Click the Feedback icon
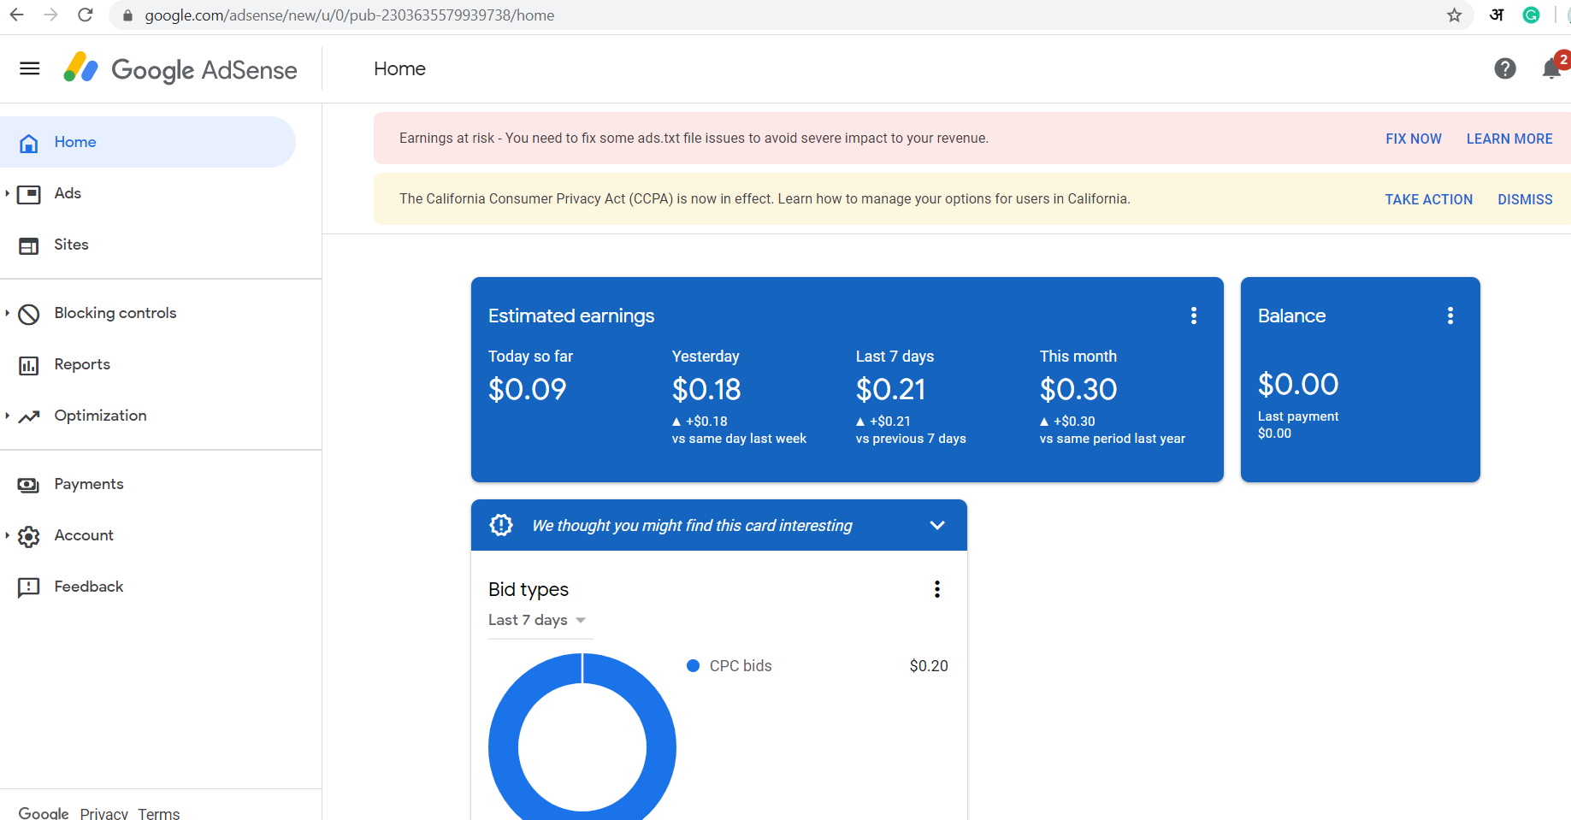Viewport: 1571px width, 820px height. point(28,587)
